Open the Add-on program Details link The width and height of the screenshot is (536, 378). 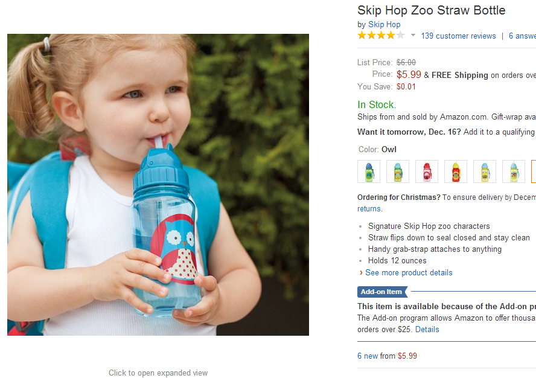tap(427, 330)
